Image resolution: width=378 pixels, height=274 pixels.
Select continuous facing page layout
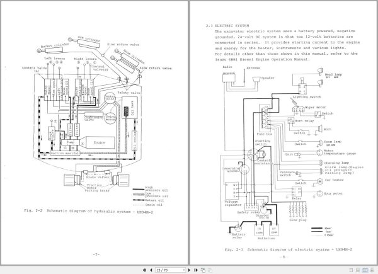pyautogui.click(x=372, y=270)
